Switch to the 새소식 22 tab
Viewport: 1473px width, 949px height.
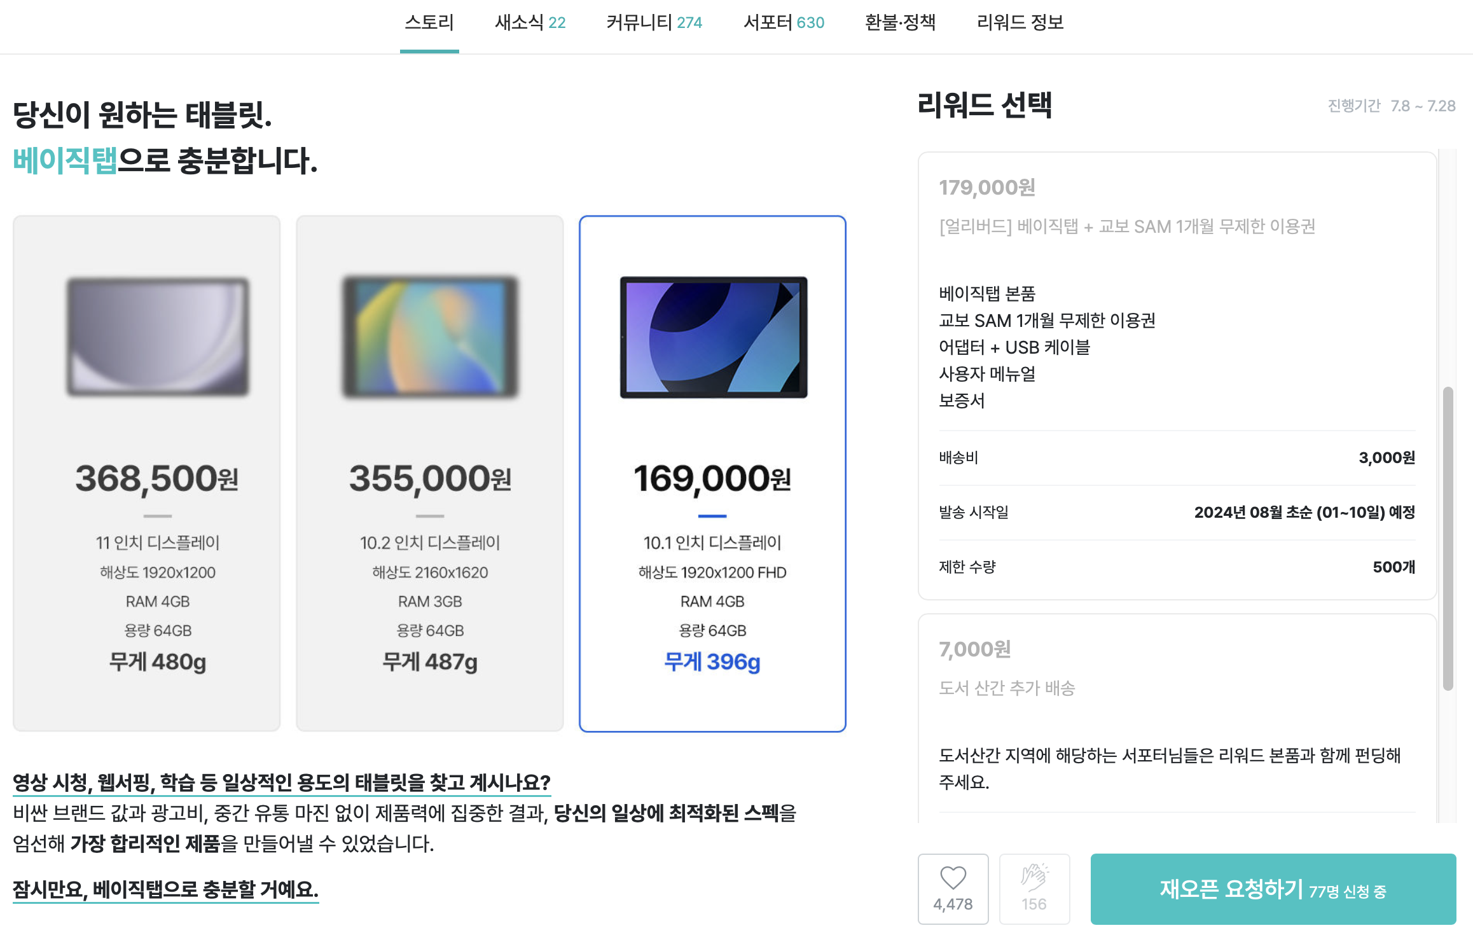(530, 23)
